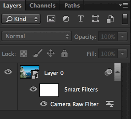
Task: Filter for pixel layers icon
Action: 51,19
